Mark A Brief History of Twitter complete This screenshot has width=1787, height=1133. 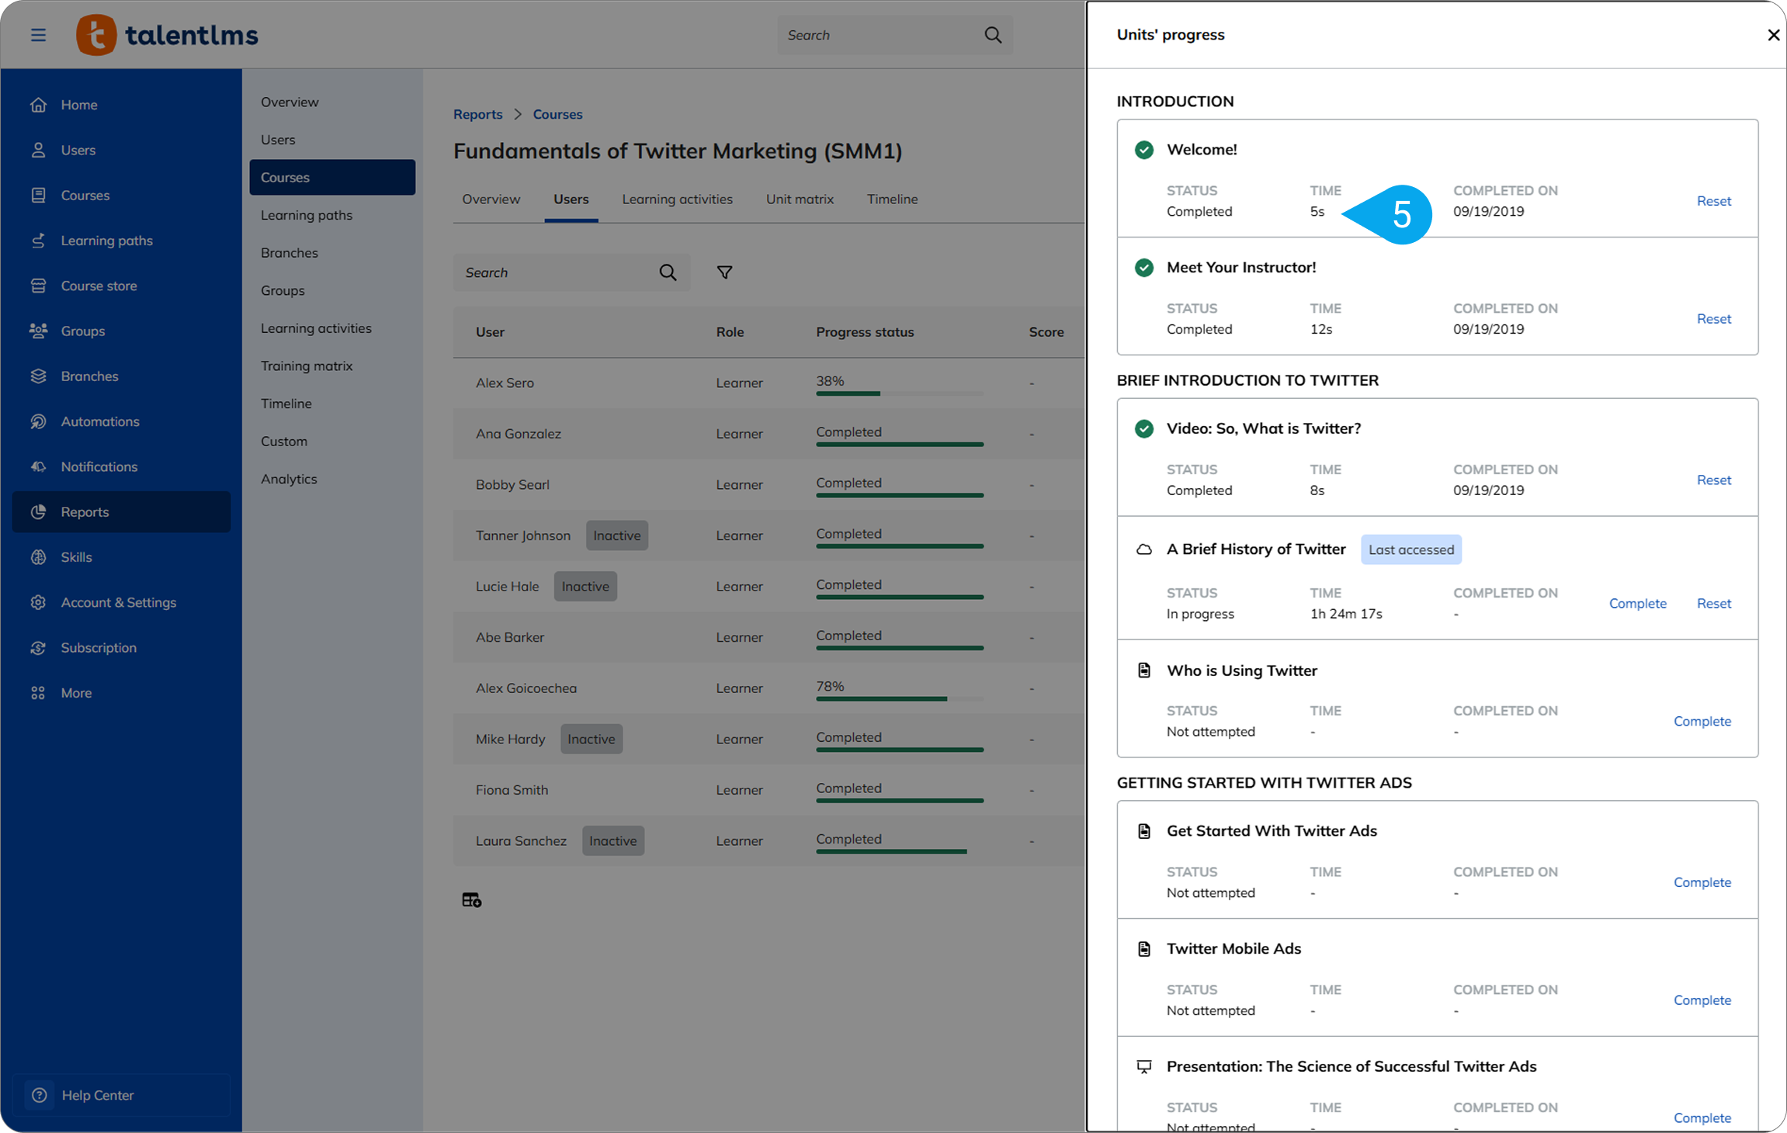[1637, 603]
